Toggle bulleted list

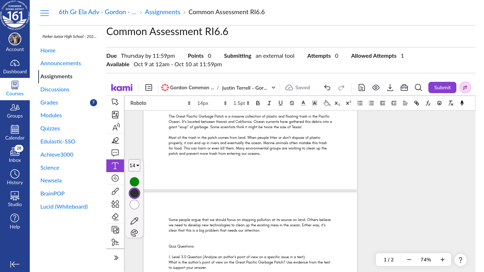[x=371, y=103]
